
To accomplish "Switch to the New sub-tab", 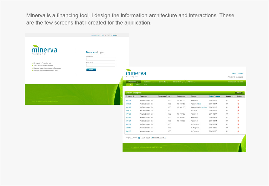I will coord(138,85).
